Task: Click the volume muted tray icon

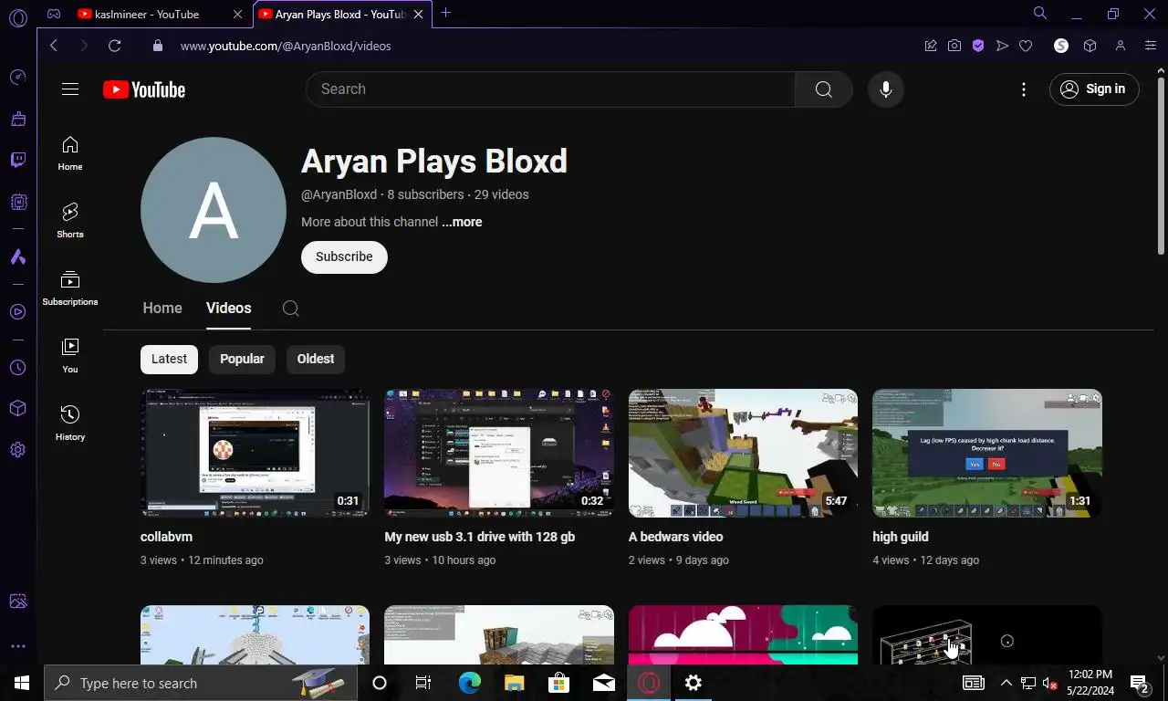Action: 1048,683
